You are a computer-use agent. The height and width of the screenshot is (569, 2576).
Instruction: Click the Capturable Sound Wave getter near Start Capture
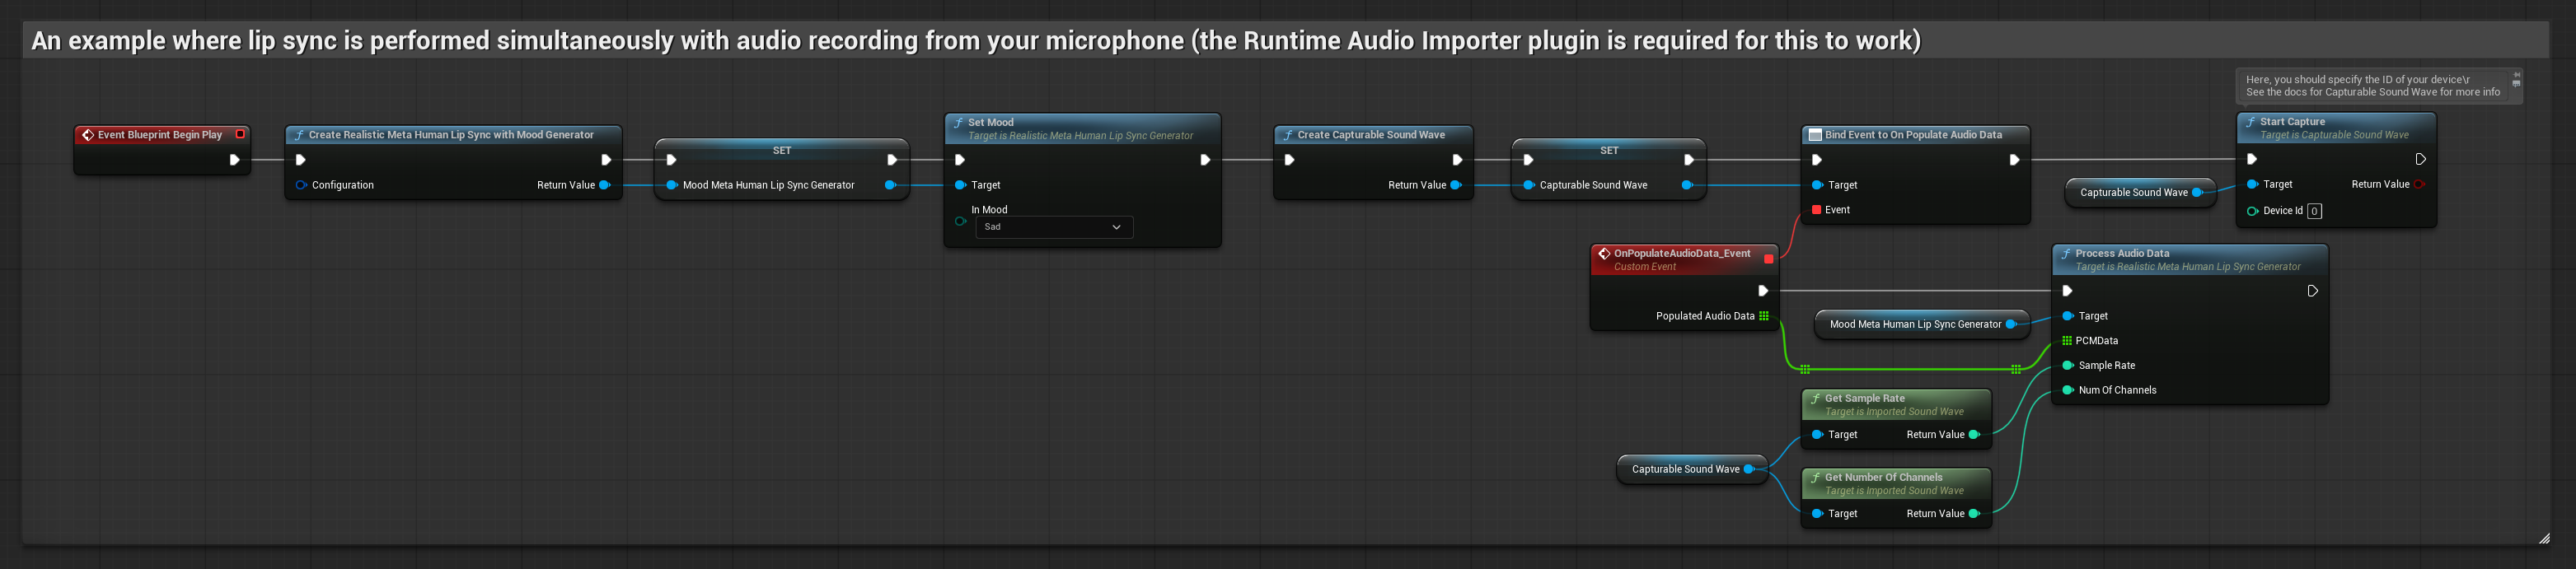[2133, 193]
